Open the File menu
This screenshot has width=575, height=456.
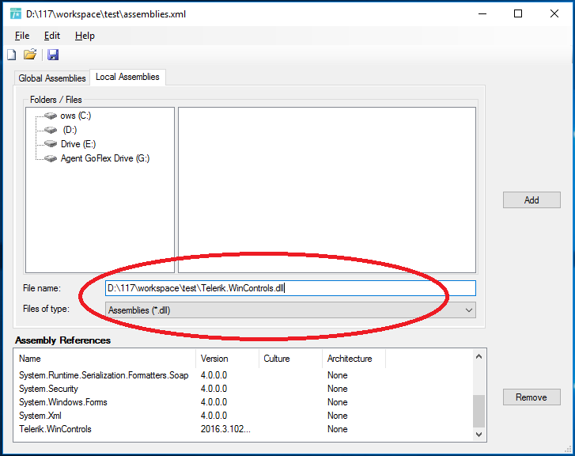[22, 36]
